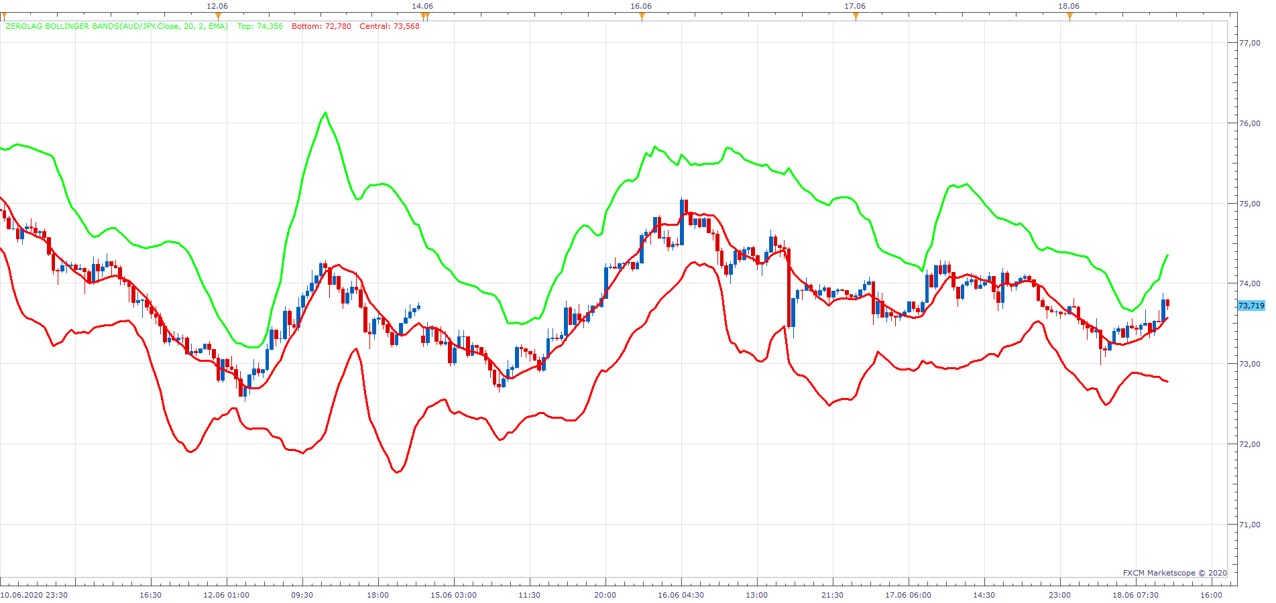
Task: Click the 23:00 time axis label
Action: pos(1059,595)
